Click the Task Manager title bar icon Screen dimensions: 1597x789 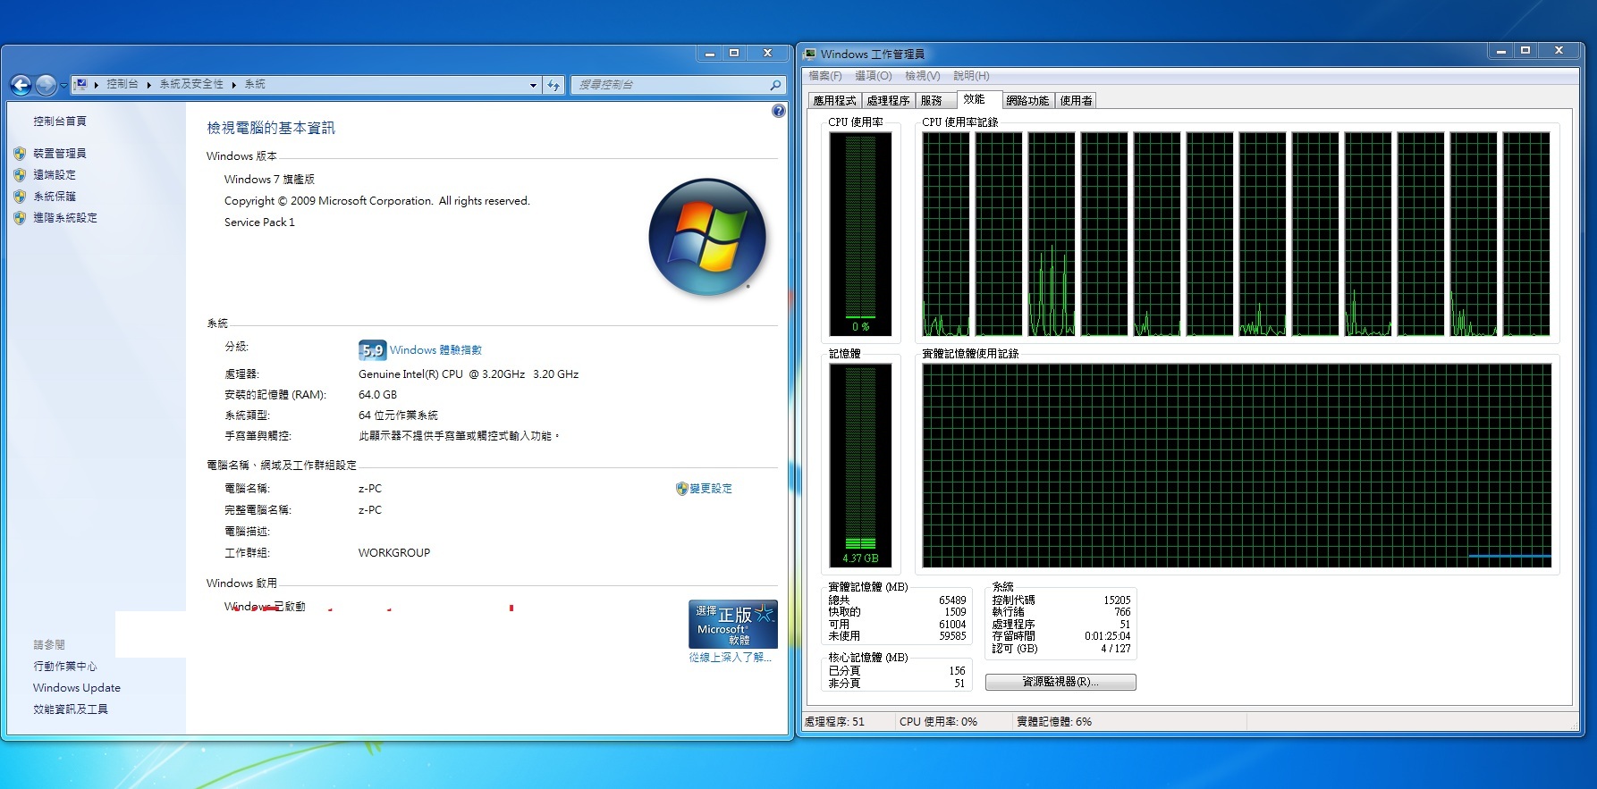click(810, 55)
